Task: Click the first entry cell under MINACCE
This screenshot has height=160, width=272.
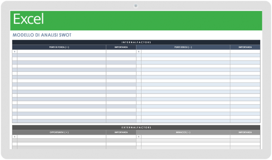Action: tap(186, 137)
